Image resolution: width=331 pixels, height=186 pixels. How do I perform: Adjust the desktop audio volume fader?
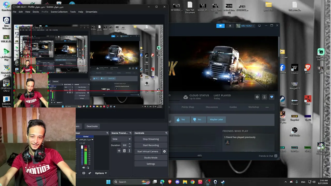82,147
